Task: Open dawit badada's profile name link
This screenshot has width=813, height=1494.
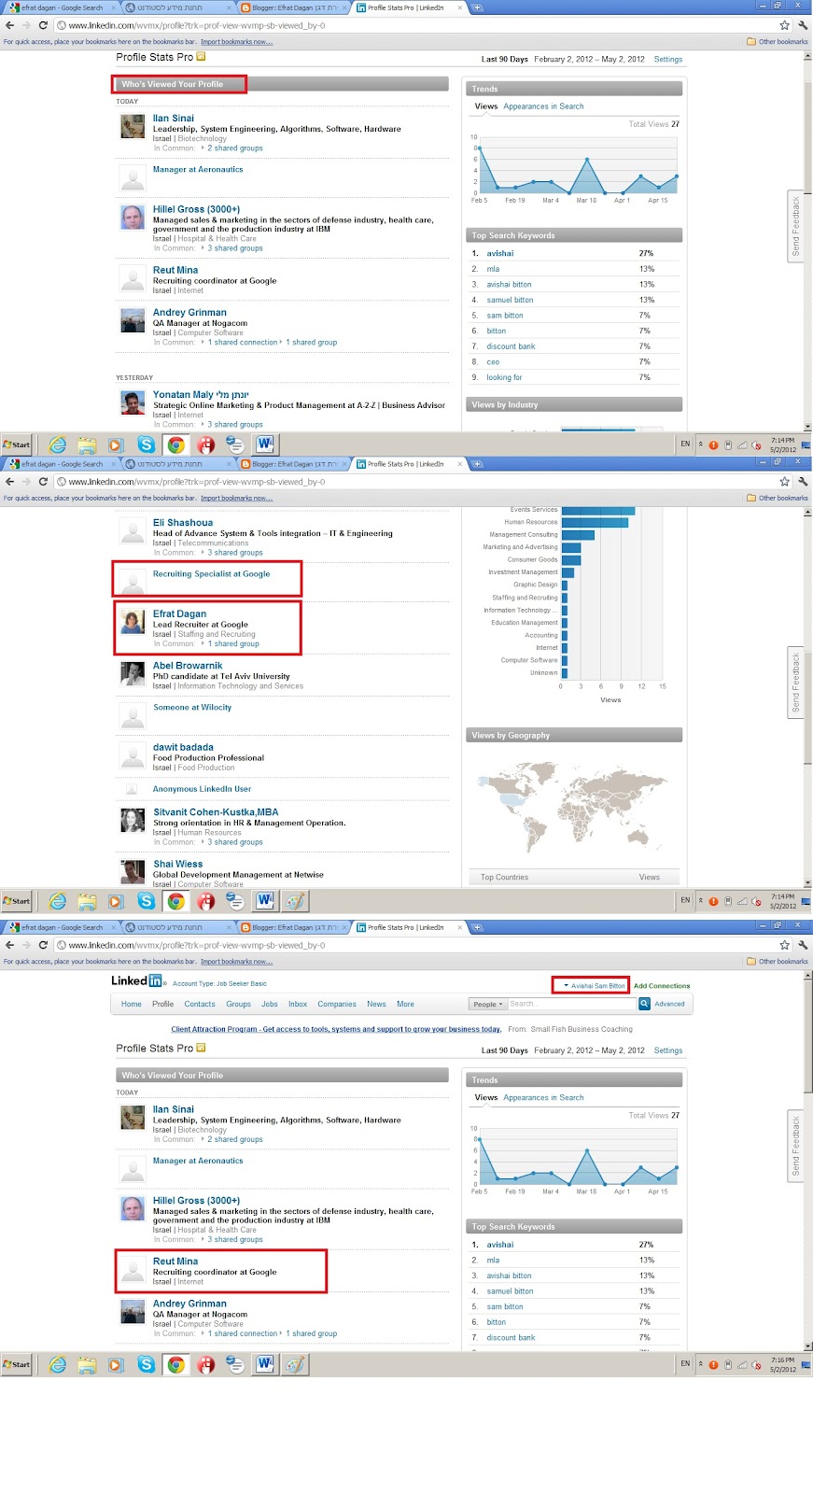Action: coord(183,747)
